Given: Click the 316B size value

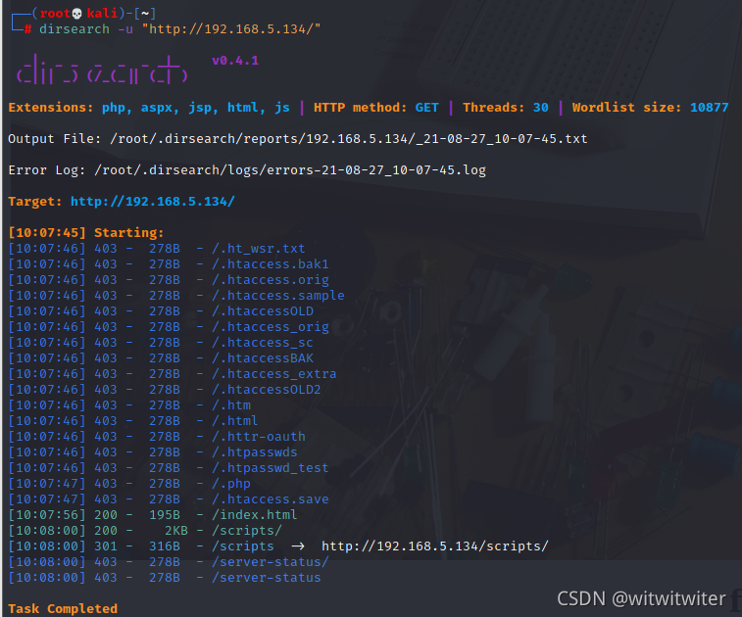Looking at the screenshot, I should pyautogui.click(x=165, y=546).
